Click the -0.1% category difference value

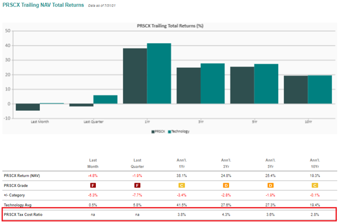pyautogui.click(x=315, y=195)
